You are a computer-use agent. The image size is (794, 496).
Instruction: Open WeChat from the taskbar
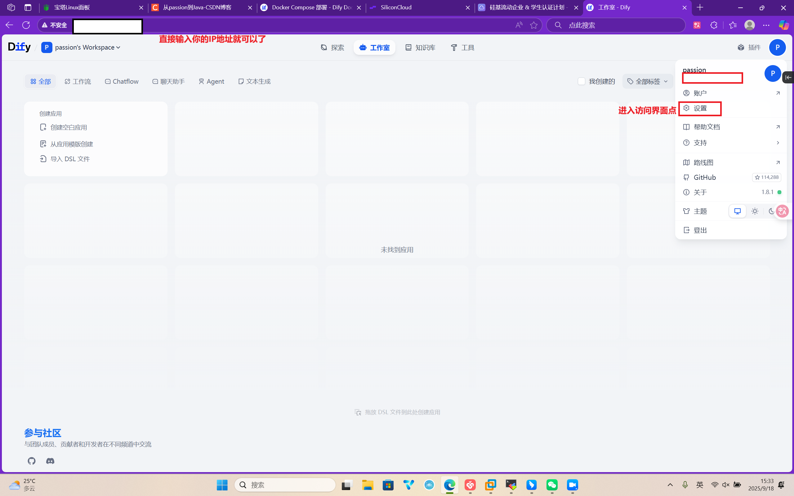click(552, 485)
